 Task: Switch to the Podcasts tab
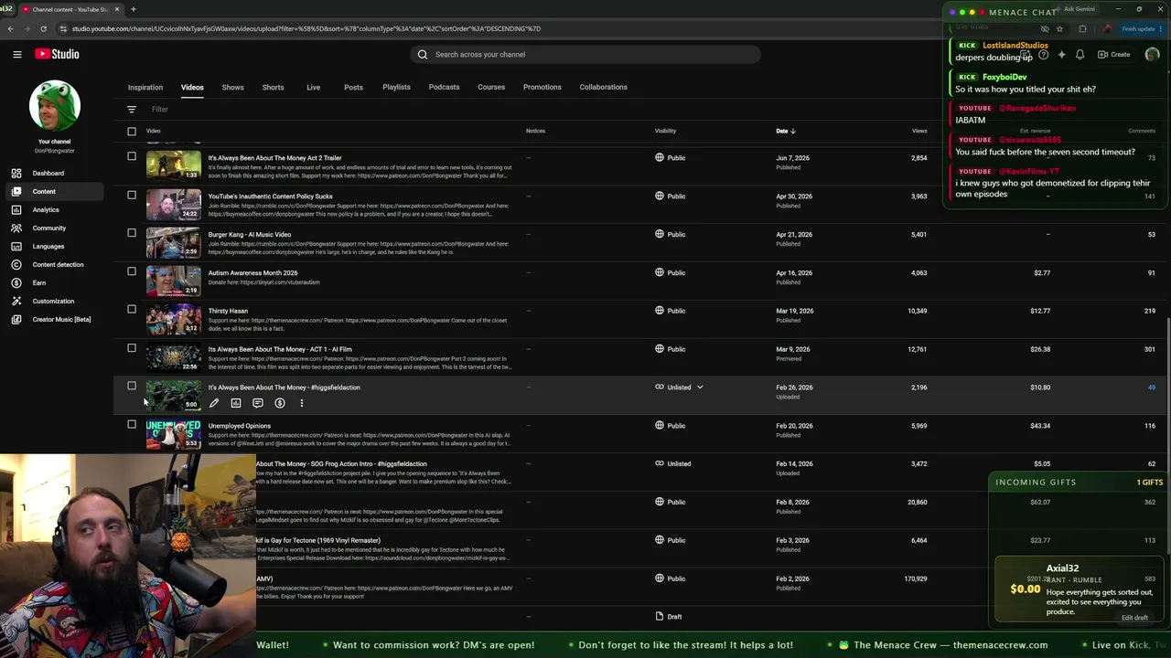[x=444, y=87]
